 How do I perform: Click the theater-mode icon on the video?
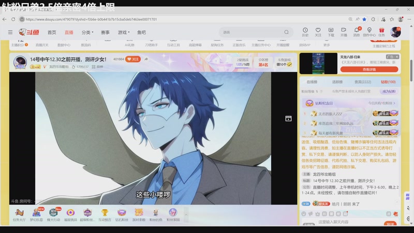coord(288,119)
